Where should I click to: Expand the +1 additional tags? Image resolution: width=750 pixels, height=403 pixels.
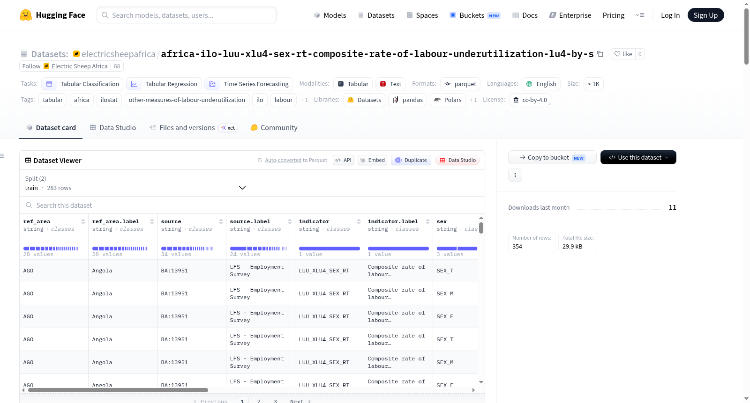(304, 100)
